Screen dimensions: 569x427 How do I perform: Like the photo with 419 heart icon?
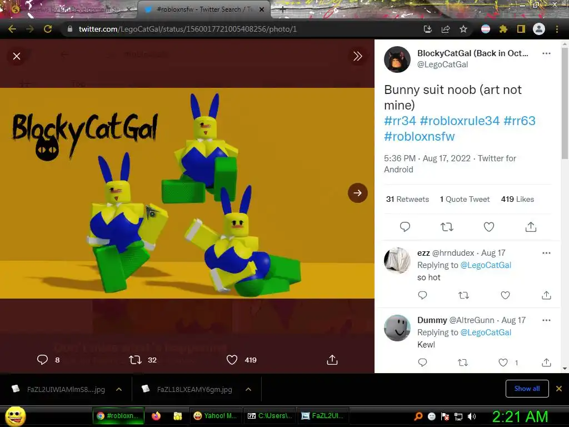coord(232,360)
